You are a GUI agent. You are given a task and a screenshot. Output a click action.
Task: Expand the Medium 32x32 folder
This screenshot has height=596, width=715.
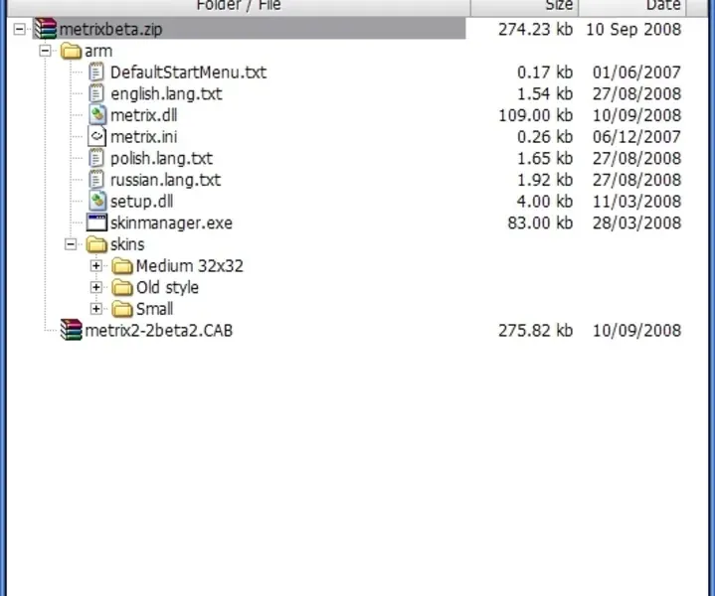click(x=96, y=265)
